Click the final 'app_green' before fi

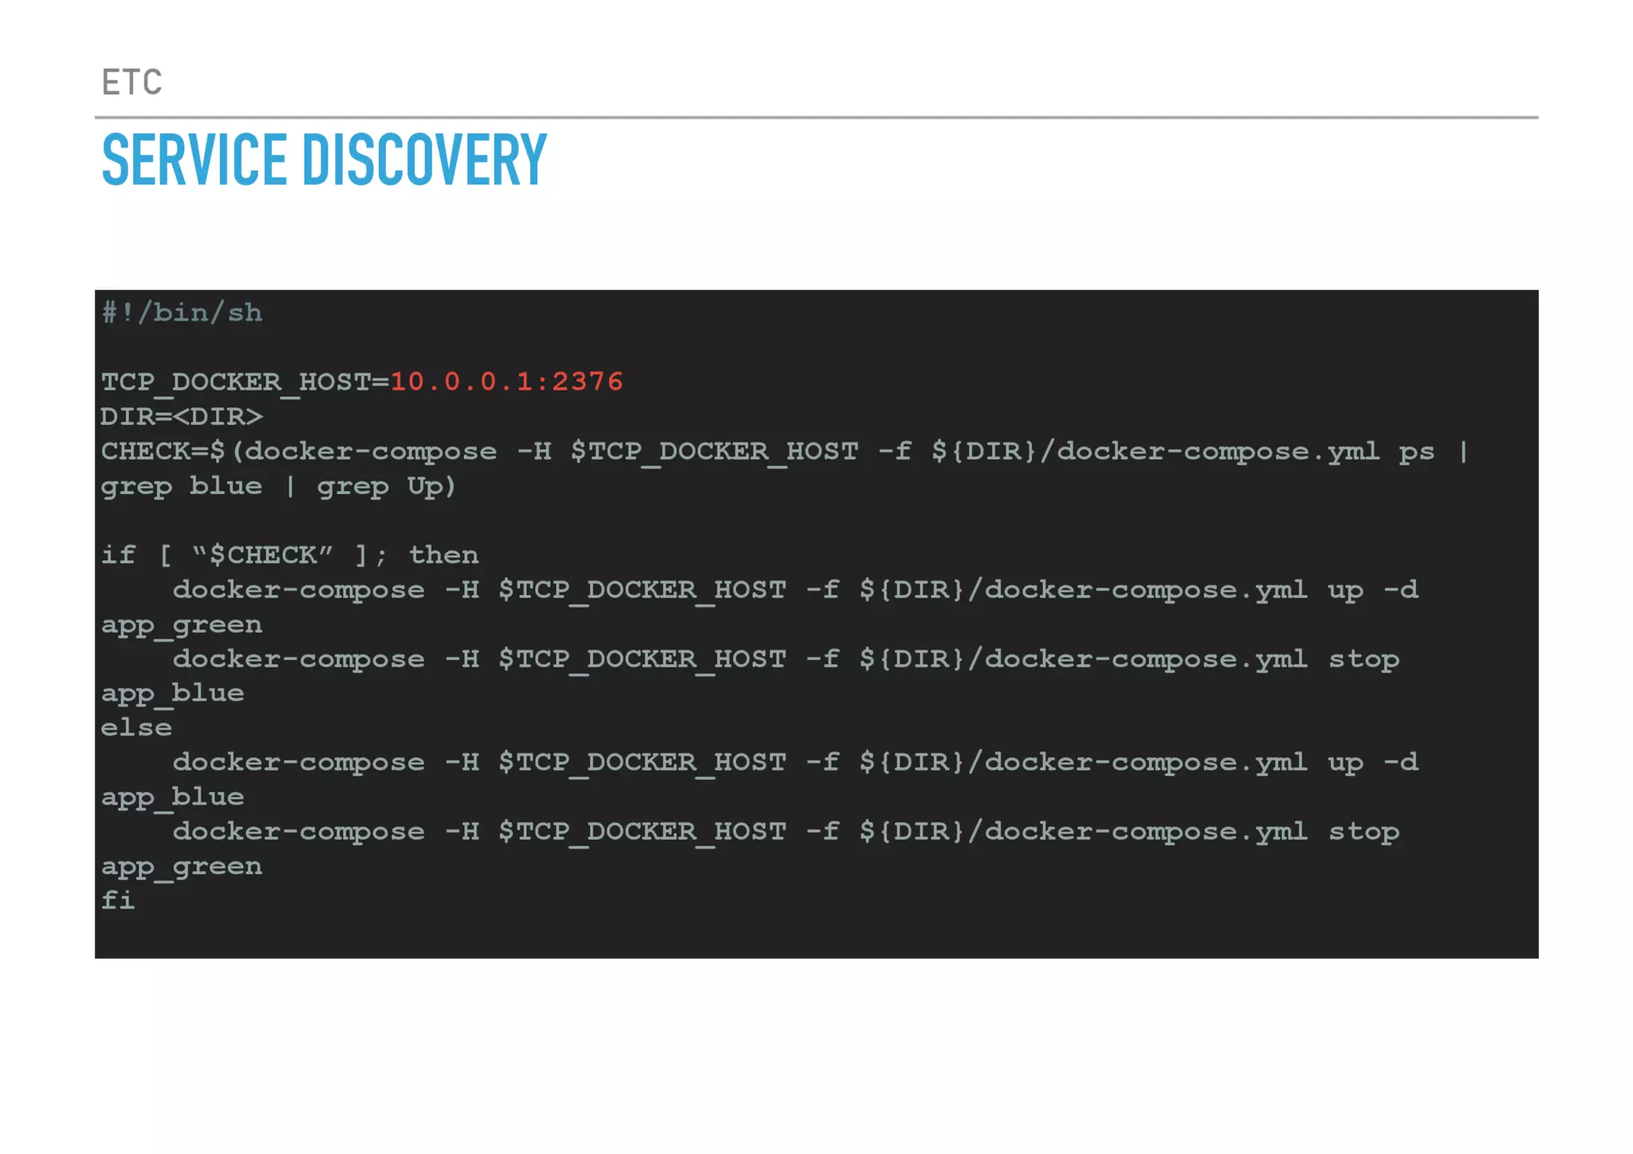pyautogui.click(x=182, y=867)
